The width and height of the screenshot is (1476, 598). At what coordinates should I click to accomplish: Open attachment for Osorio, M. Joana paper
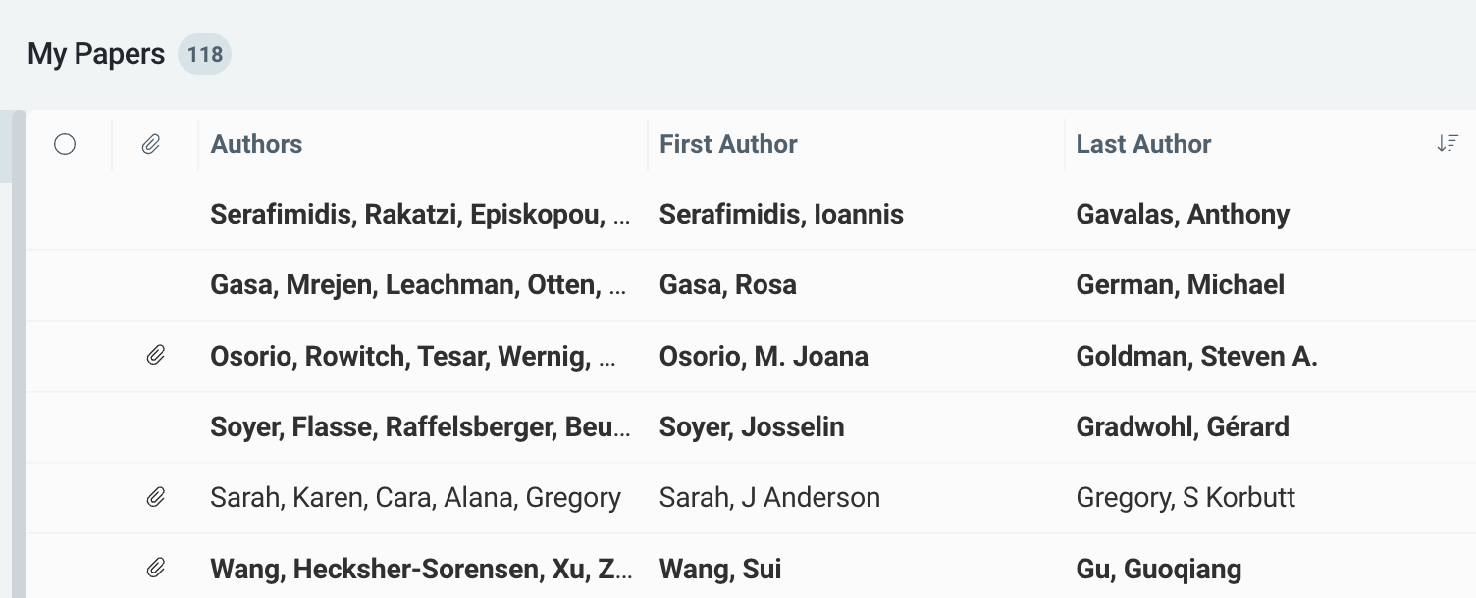coord(155,355)
